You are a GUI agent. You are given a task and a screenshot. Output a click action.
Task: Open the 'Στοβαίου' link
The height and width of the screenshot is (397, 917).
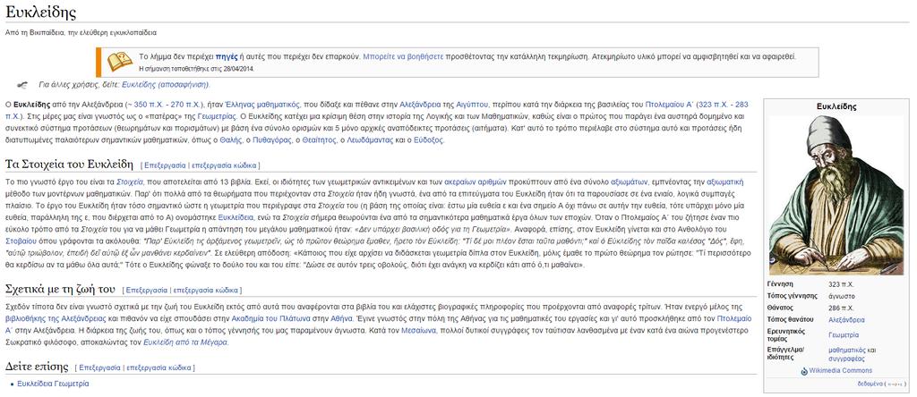point(20,240)
